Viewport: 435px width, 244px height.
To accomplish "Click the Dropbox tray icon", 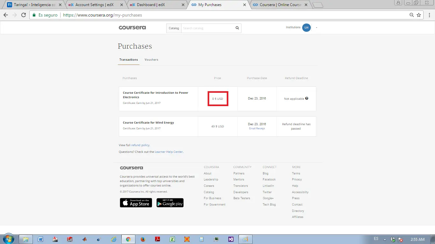I will [393, 240].
